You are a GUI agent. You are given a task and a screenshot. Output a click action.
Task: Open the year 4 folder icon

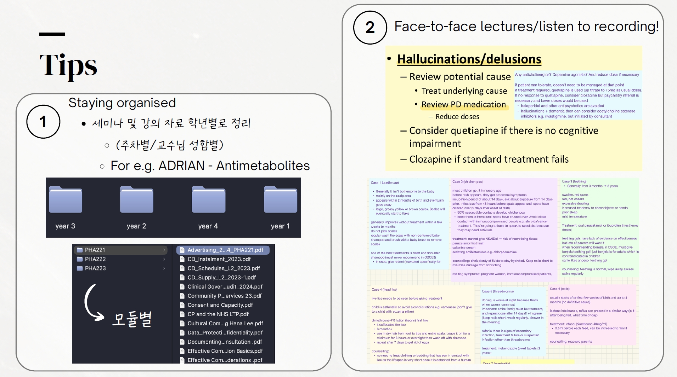[209, 199]
